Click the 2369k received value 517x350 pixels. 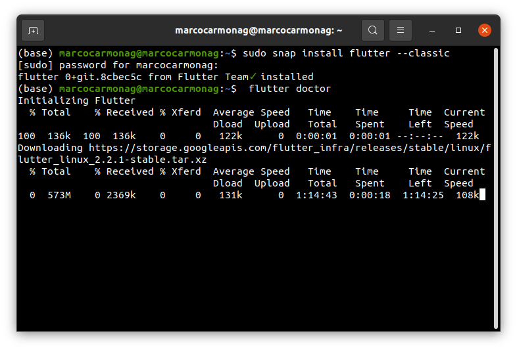[x=121, y=195]
